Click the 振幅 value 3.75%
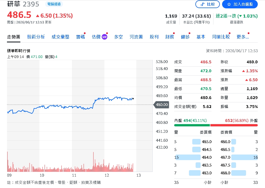265x188 pixels. pyautogui.click(x=252, y=107)
